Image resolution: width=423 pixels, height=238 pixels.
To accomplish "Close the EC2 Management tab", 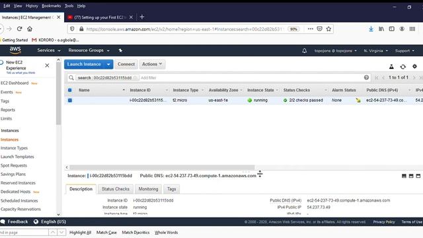I will pos(59,17).
